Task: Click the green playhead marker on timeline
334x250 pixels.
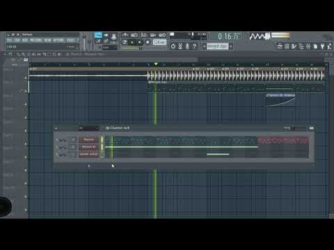Action: pos(156,64)
